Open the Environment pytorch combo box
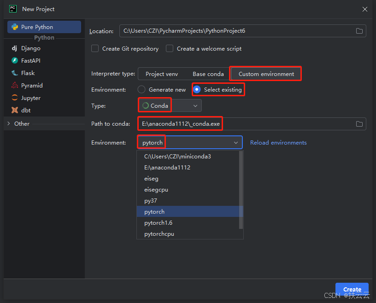Viewport: 376px width, 303px height. (x=190, y=143)
